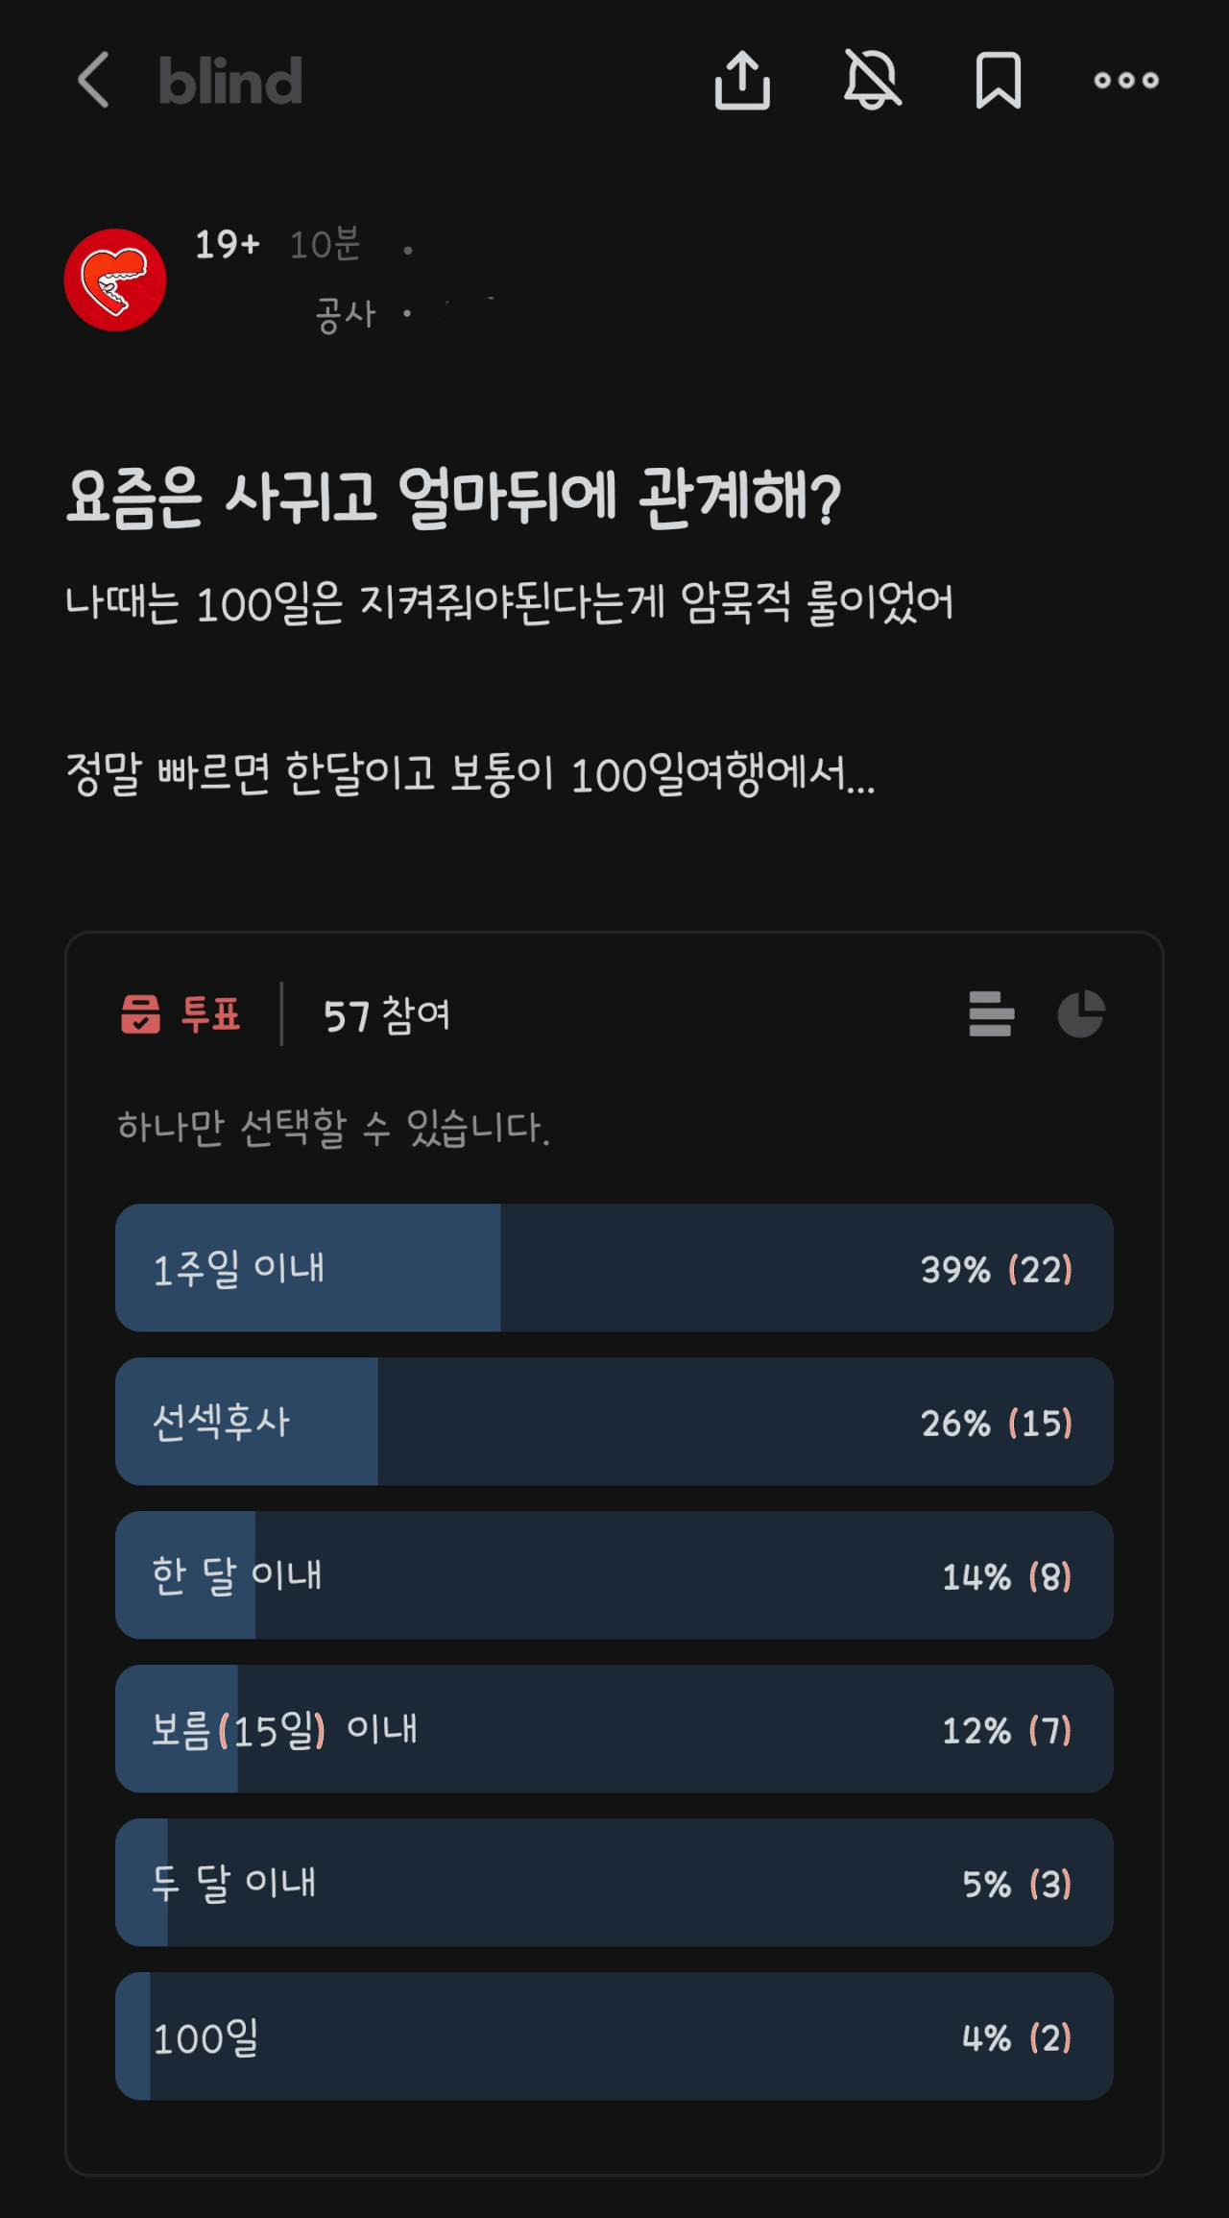Viewport: 1229px width, 2218px height.
Task: Switch poll to bar chart view
Action: coord(991,1014)
